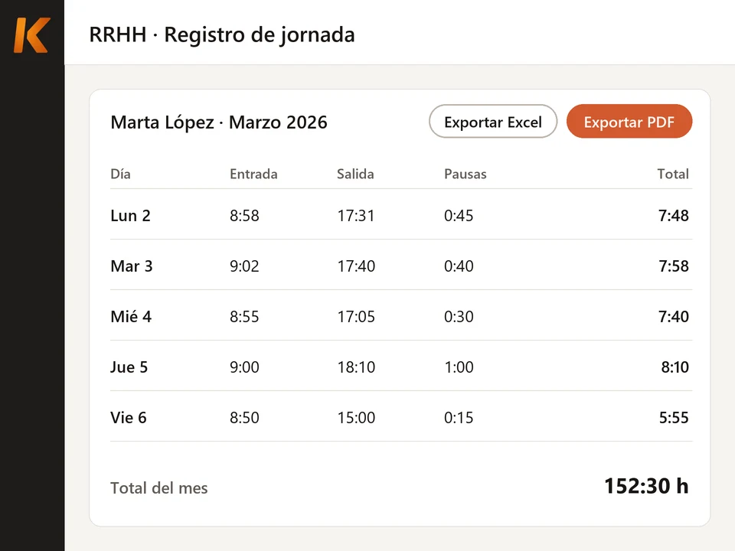Export the timesheet with Exportar PDF
This screenshot has height=551, width=735.
click(x=629, y=122)
